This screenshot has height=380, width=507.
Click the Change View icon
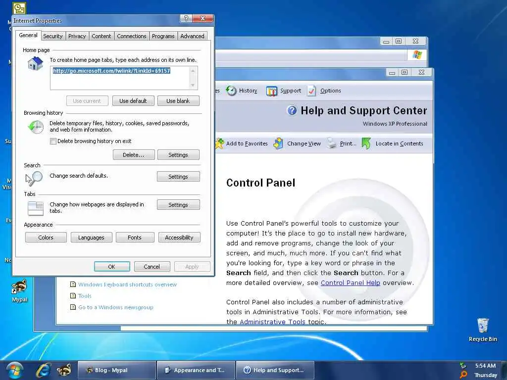click(278, 143)
